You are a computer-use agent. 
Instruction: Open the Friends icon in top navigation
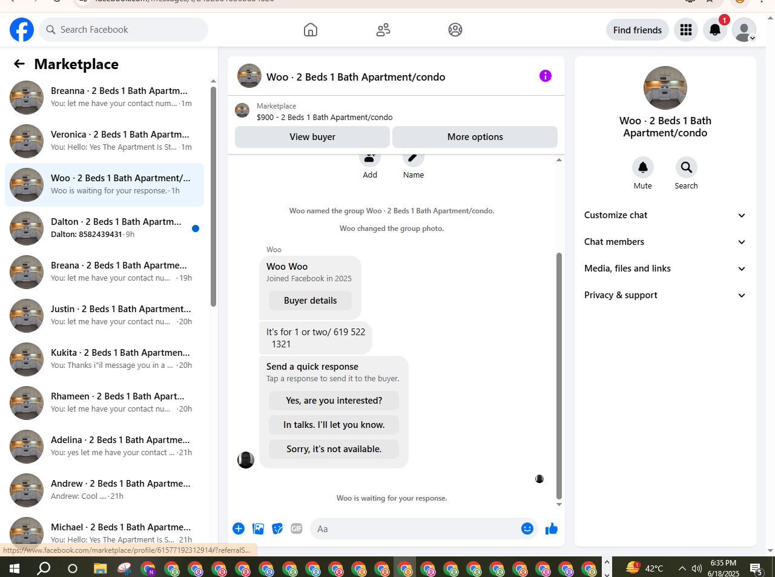pos(383,30)
